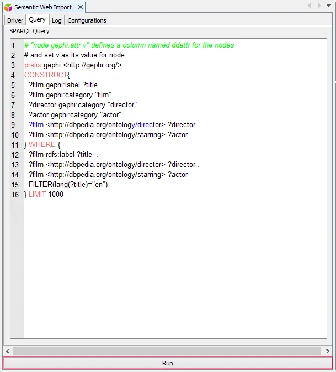Close the Semantic Web Import panel
This screenshot has width=336, height=372.
tap(80, 7)
